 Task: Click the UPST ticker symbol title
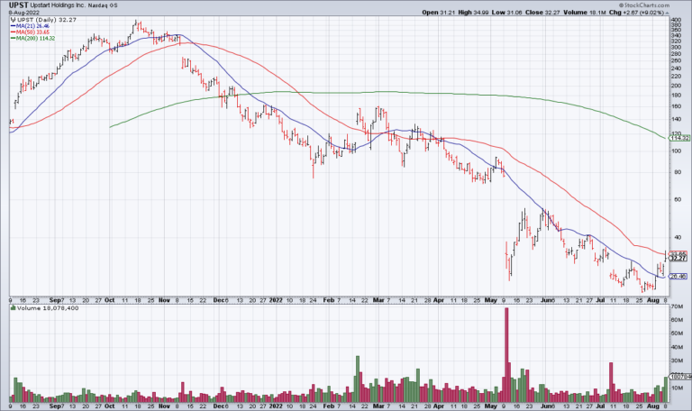point(20,5)
